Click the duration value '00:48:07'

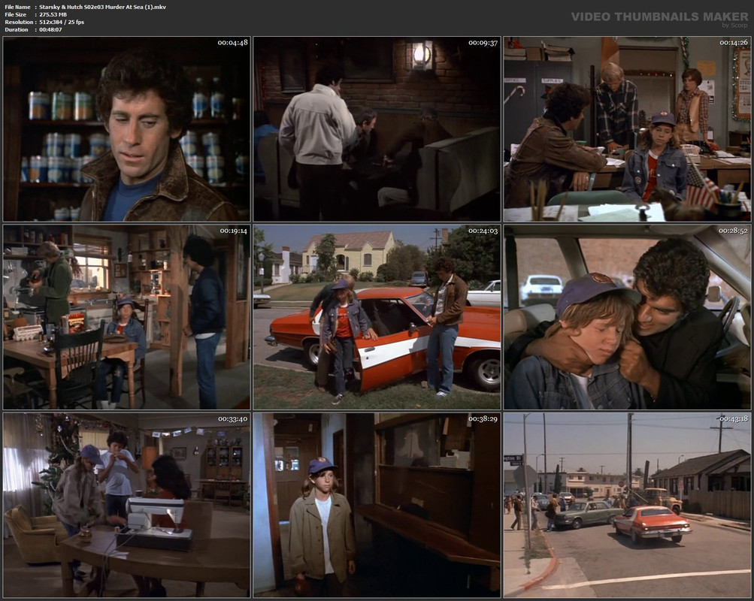tap(50, 29)
